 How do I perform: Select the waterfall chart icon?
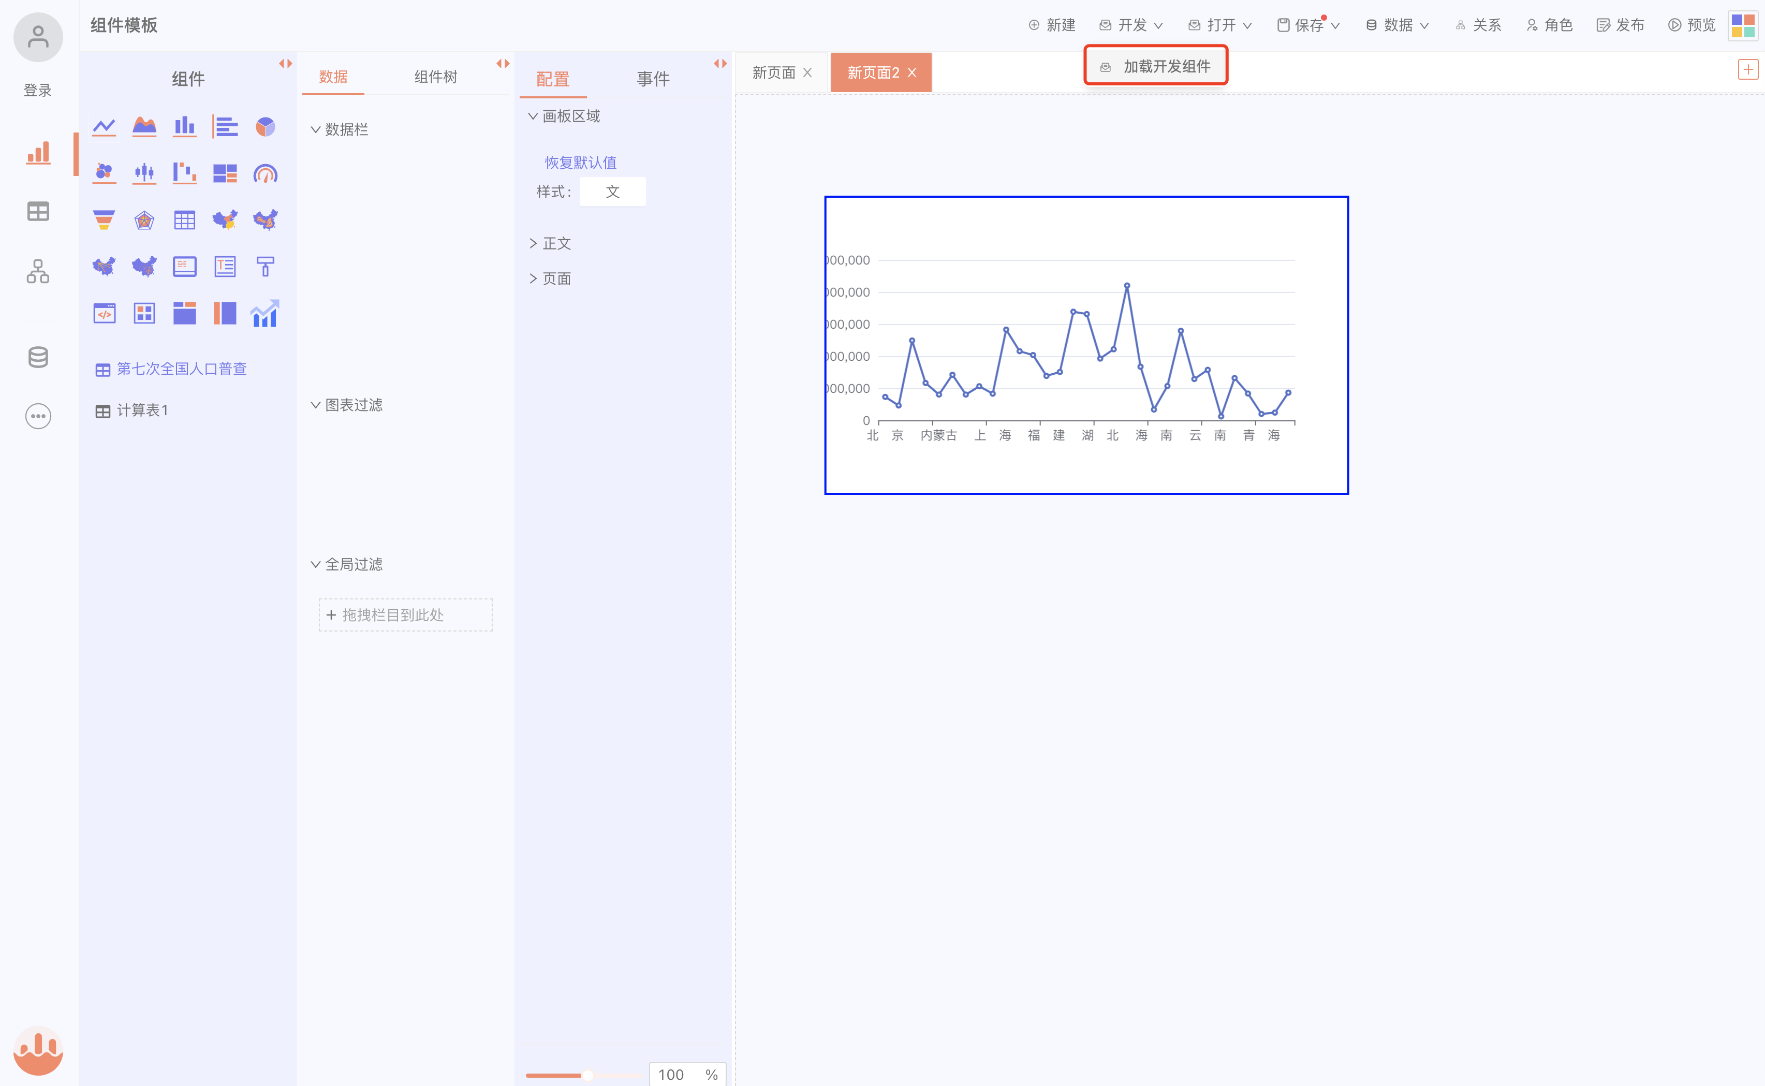pyautogui.click(x=185, y=173)
